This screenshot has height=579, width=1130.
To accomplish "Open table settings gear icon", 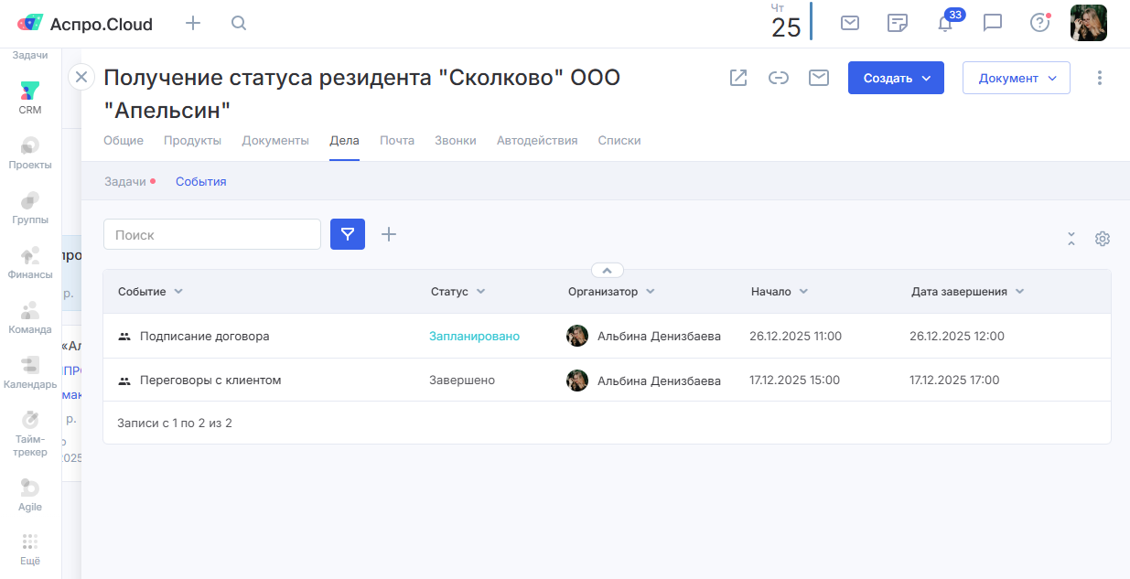I will [x=1103, y=239].
